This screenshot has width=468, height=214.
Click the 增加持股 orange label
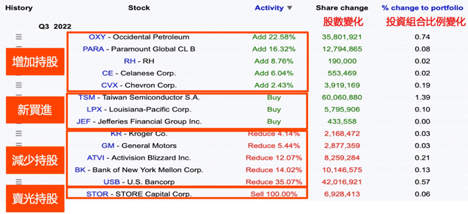[35, 62]
